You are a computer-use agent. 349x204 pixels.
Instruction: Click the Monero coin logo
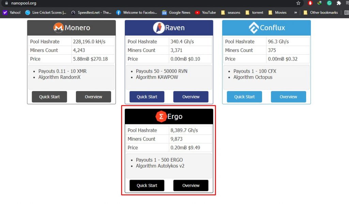point(59,28)
